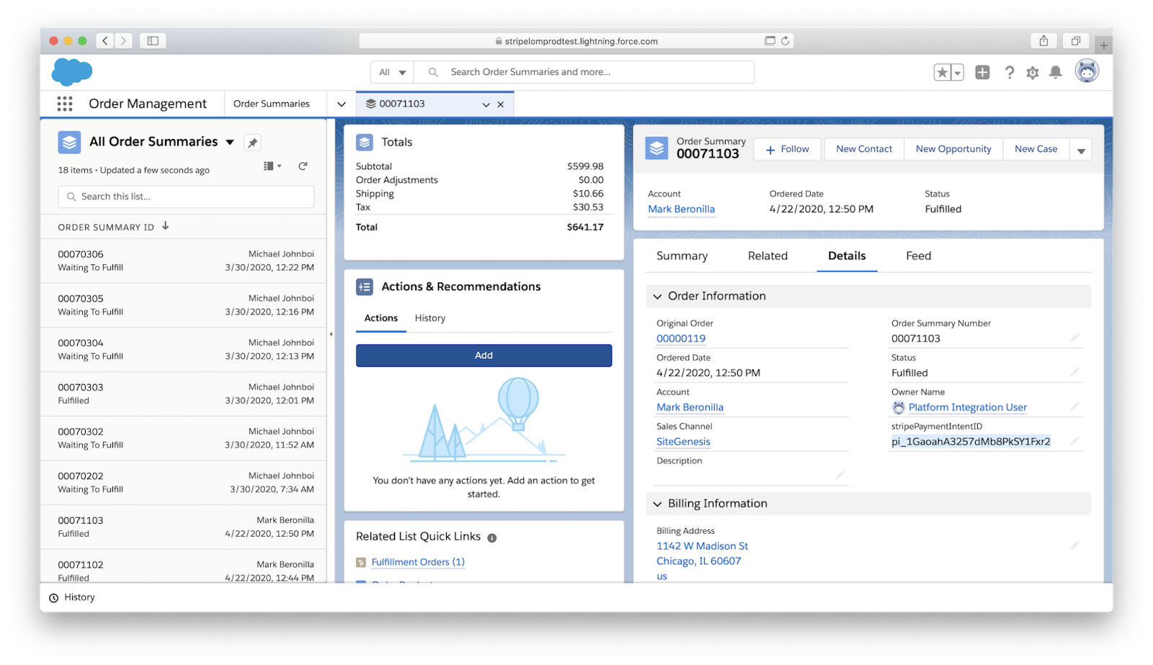Image resolution: width=1153 pixels, height=665 pixels.
Task: Open the notifications bell
Action: [1055, 72]
